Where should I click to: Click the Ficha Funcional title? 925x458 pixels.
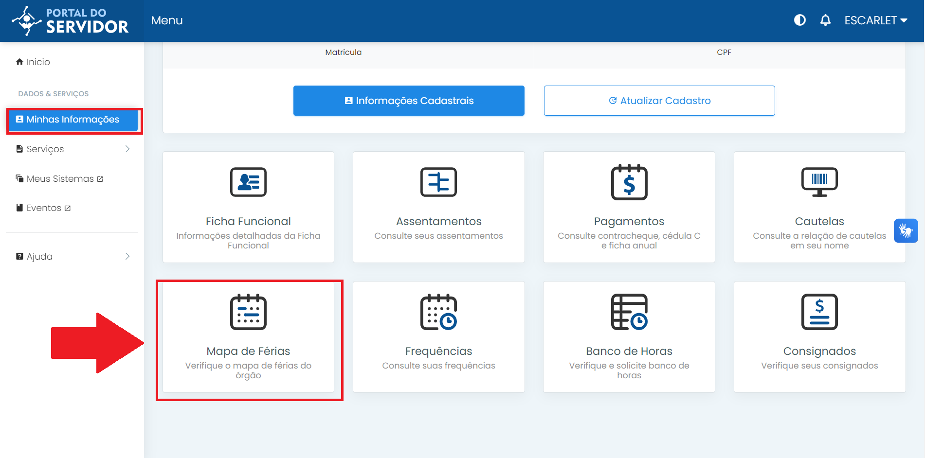[x=248, y=221]
